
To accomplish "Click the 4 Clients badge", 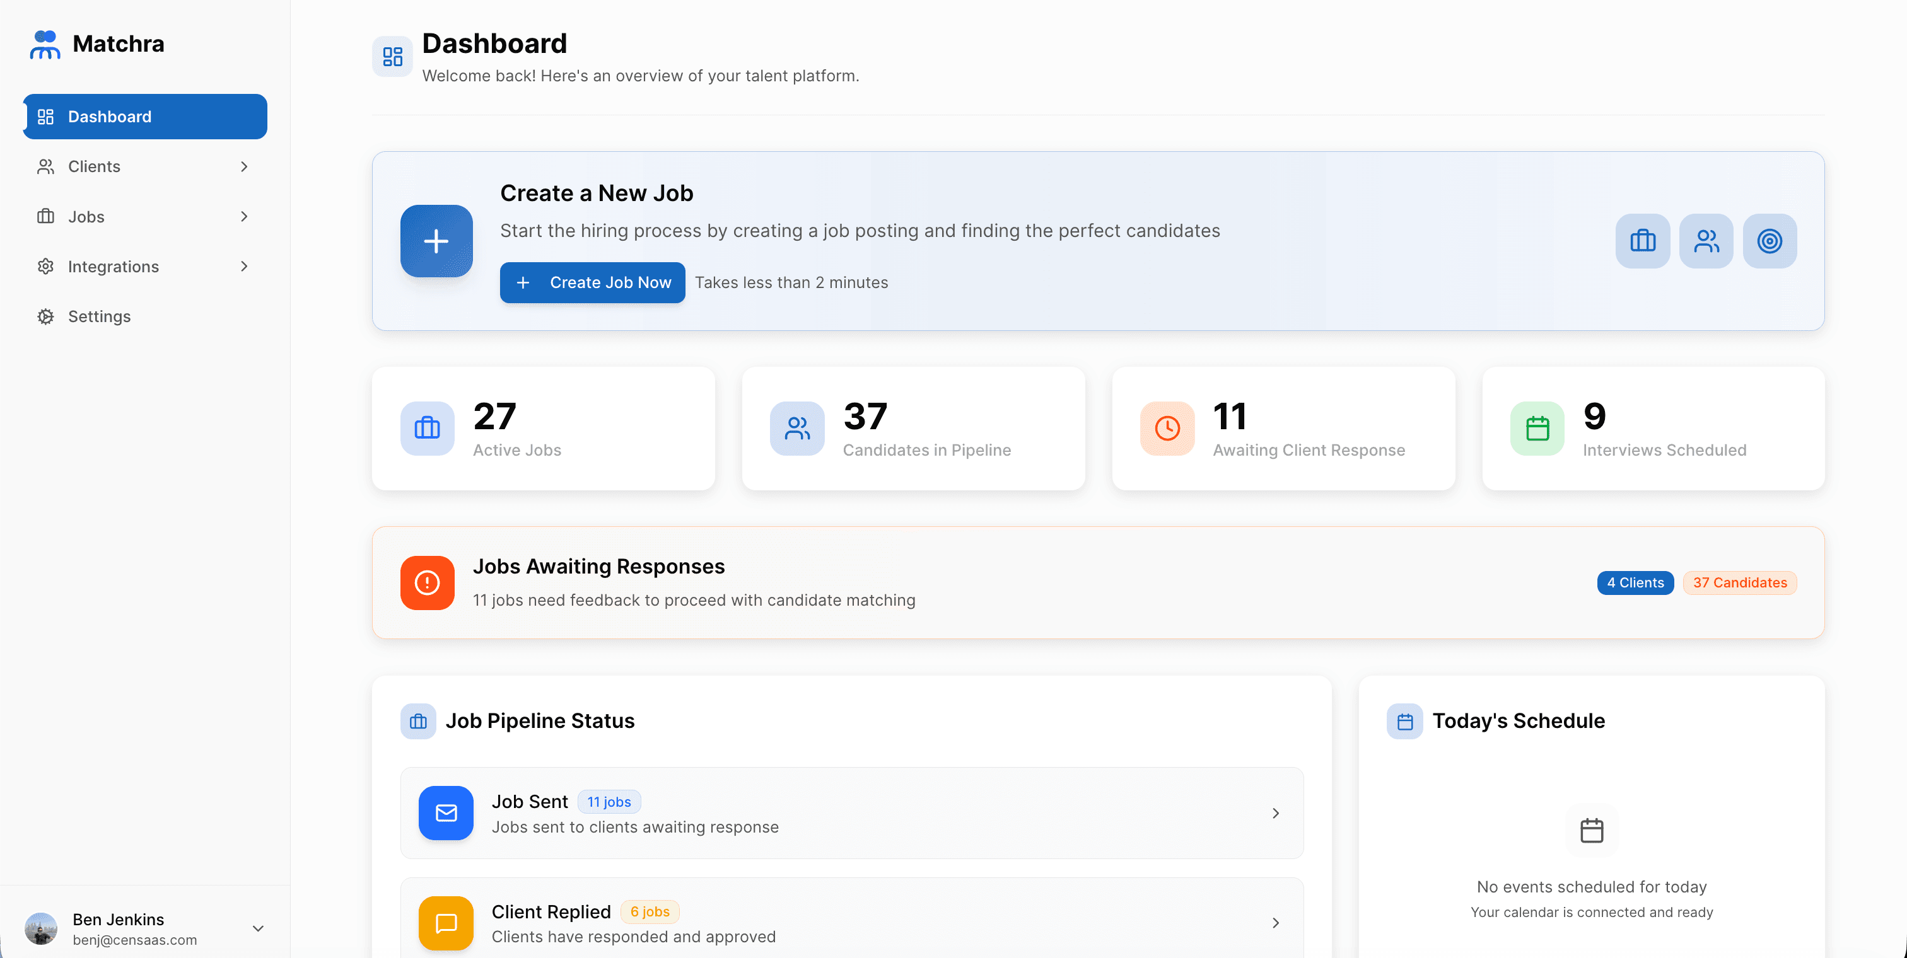I will (x=1635, y=583).
